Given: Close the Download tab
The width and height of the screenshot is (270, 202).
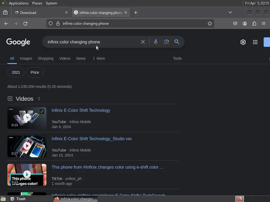Looking at the screenshot, I should [66, 12].
